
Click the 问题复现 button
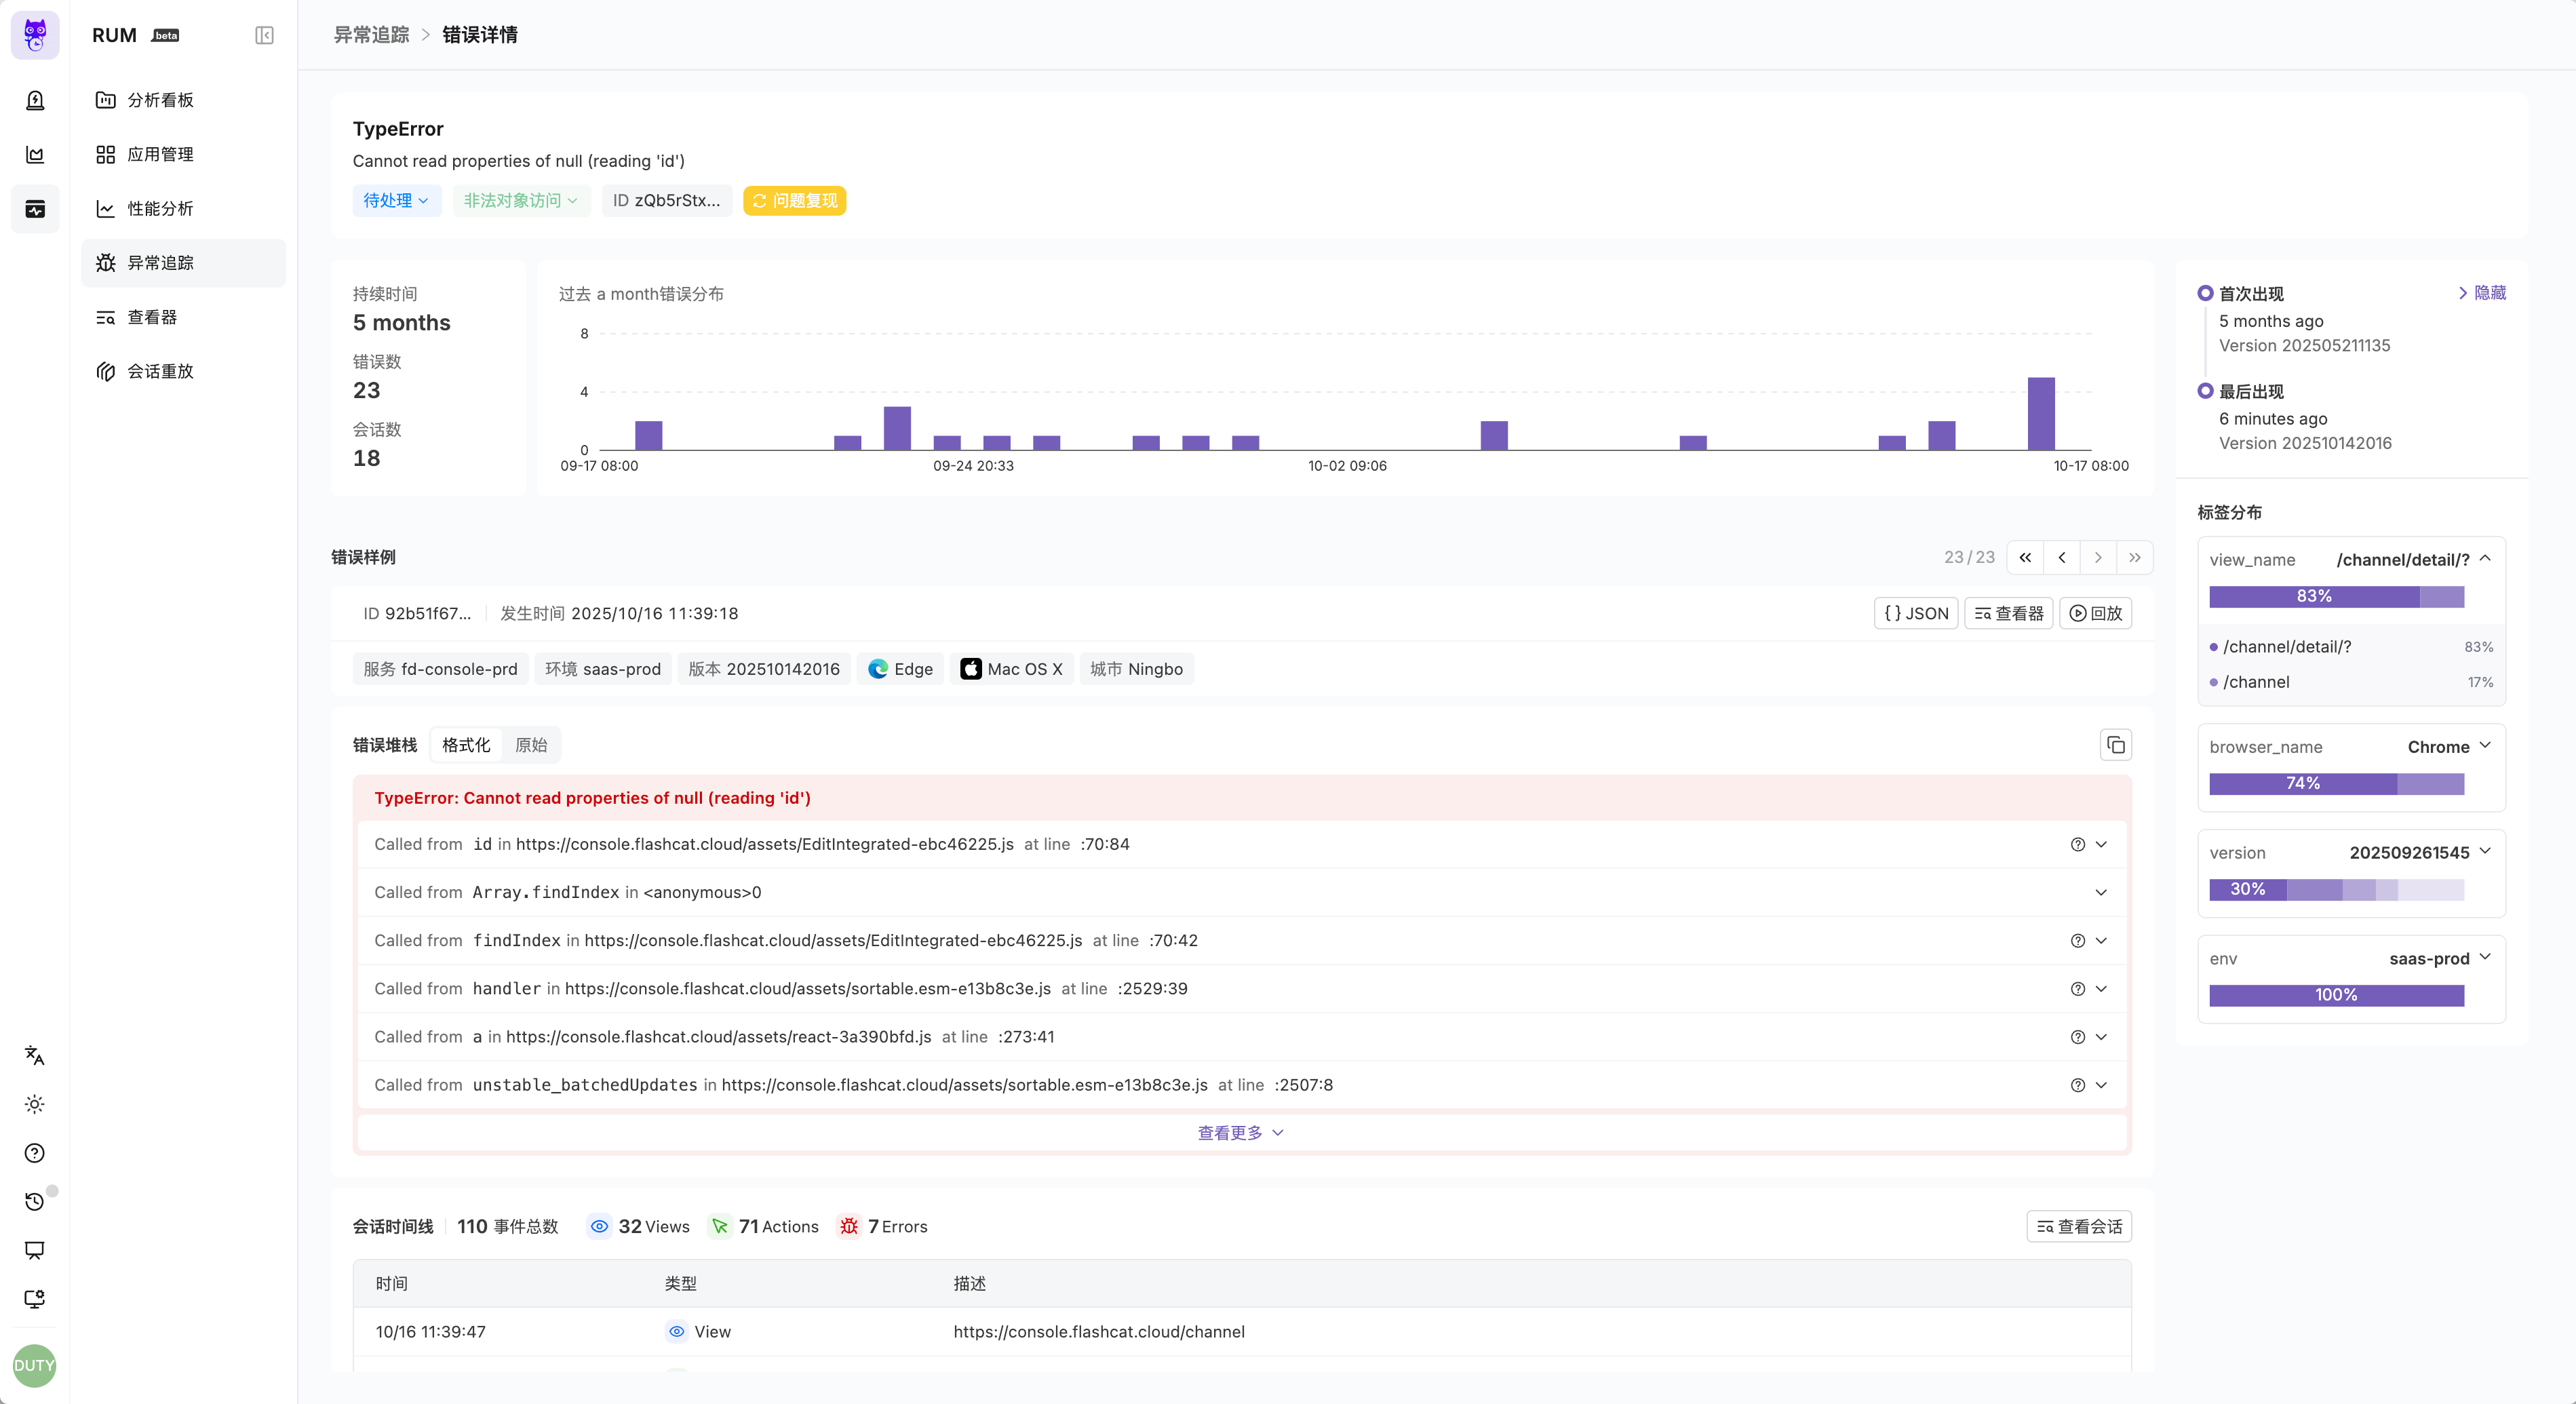[x=795, y=201]
